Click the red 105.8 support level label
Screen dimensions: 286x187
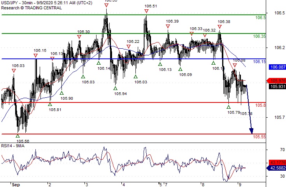(260, 105)
